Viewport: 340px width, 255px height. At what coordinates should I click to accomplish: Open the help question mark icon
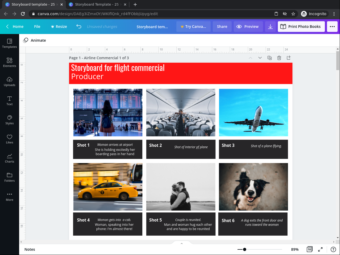(333, 249)
